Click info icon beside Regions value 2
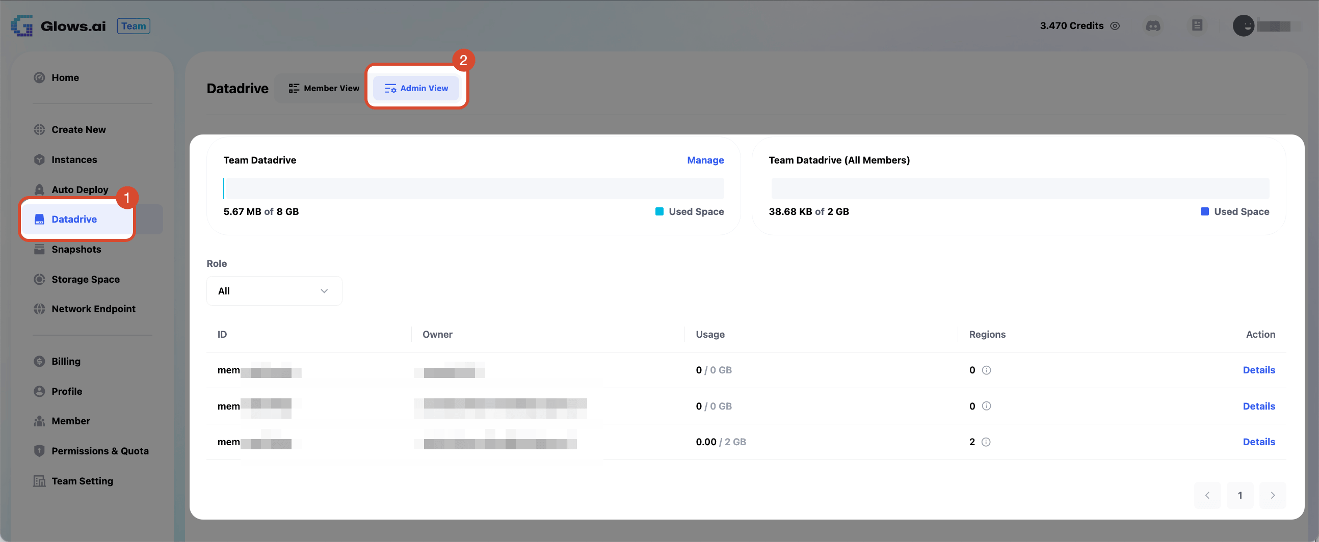 986,442
